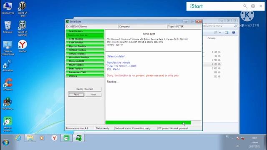The height and width of the screenshot is (150, 267).
Task: Click the Serial Suite title bar icon
Action: (x=67, y=22)
